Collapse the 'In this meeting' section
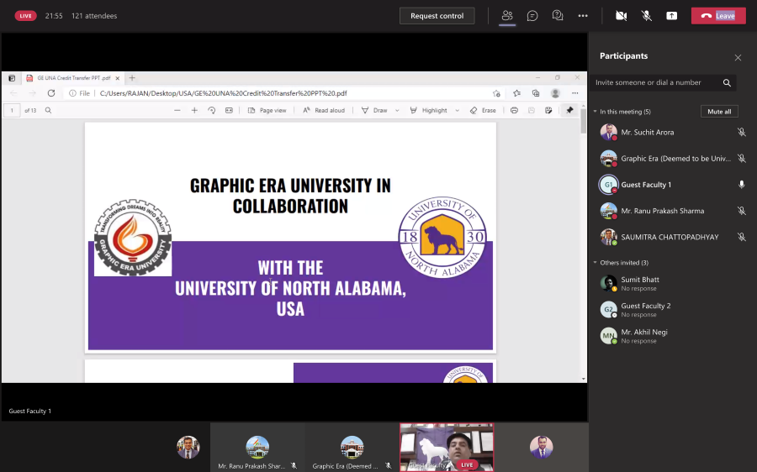Image resolution: width=757 pixels, height=472 pixels. (x=596, y=112)
